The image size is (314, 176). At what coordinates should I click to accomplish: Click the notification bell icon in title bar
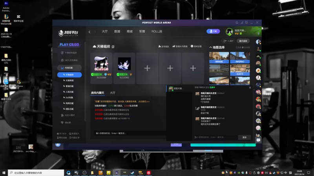tap(237, 23)
